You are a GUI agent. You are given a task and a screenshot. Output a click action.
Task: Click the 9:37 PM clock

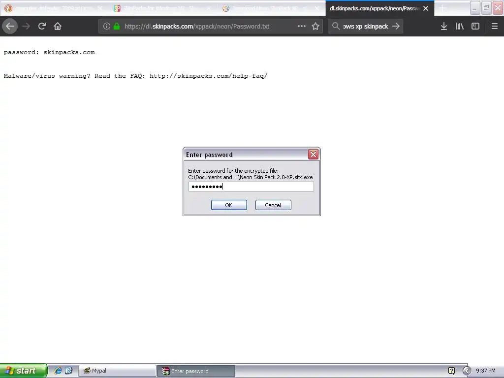486,371
